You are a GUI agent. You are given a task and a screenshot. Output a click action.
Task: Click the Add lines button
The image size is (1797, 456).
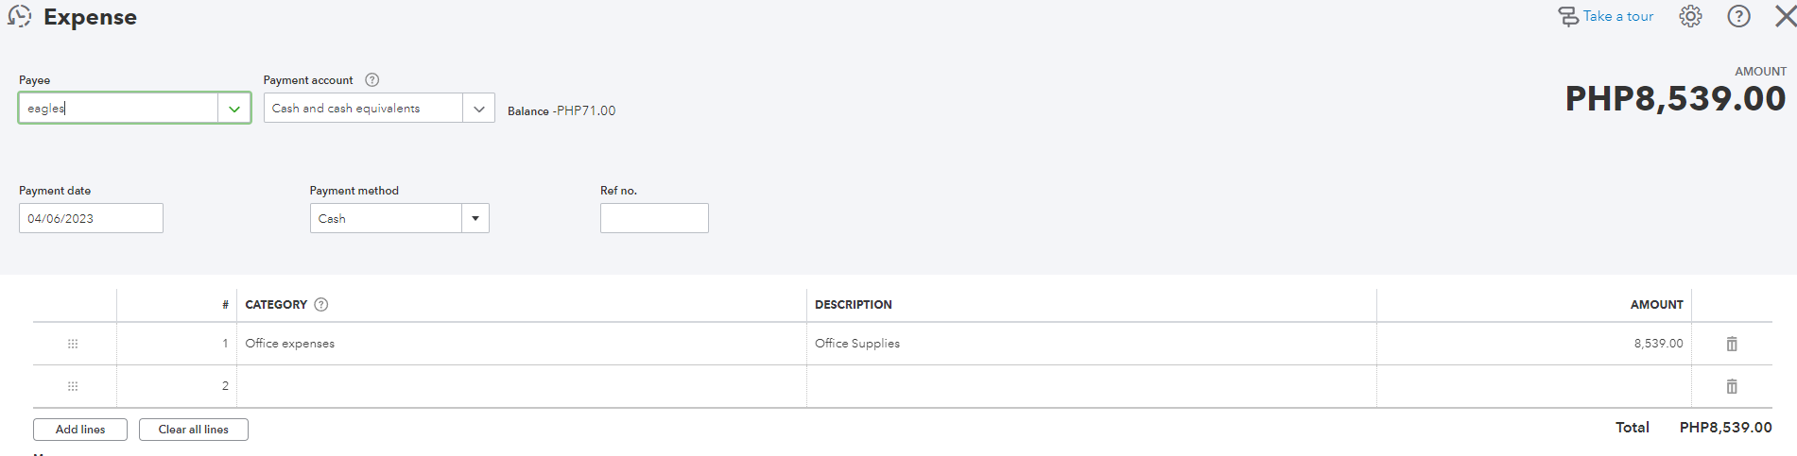point(80,430)
